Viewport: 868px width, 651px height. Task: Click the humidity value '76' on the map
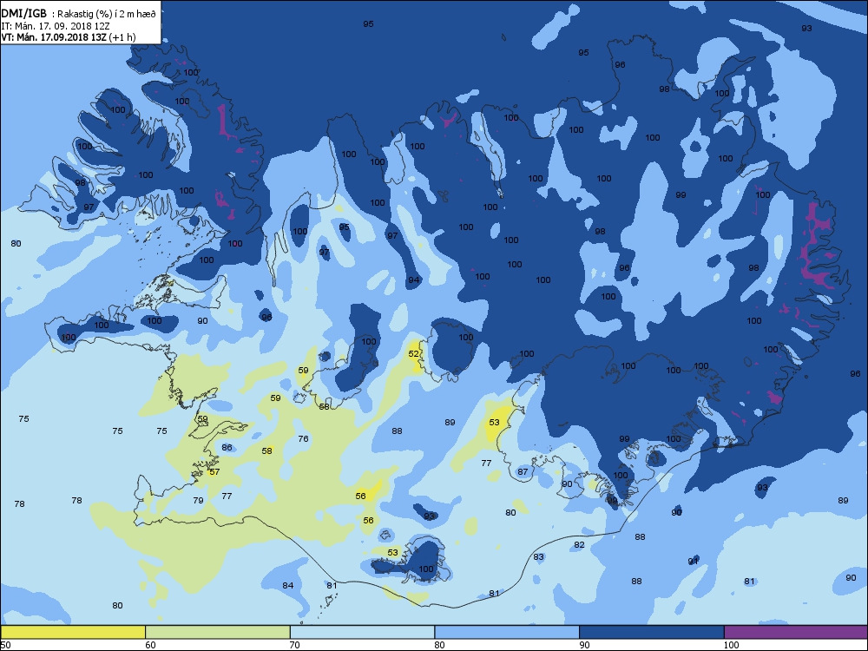303,439
